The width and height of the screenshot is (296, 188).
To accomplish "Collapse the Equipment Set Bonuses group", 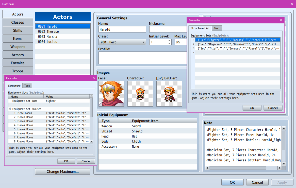I will pos(10,109).
